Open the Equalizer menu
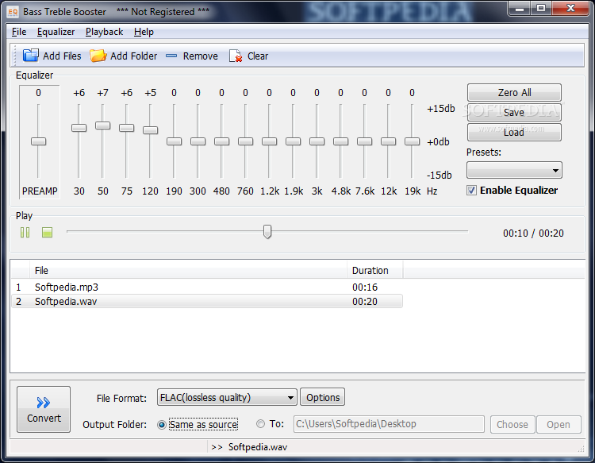This screenshot has height=463, width=595. (x=56, y=32)
